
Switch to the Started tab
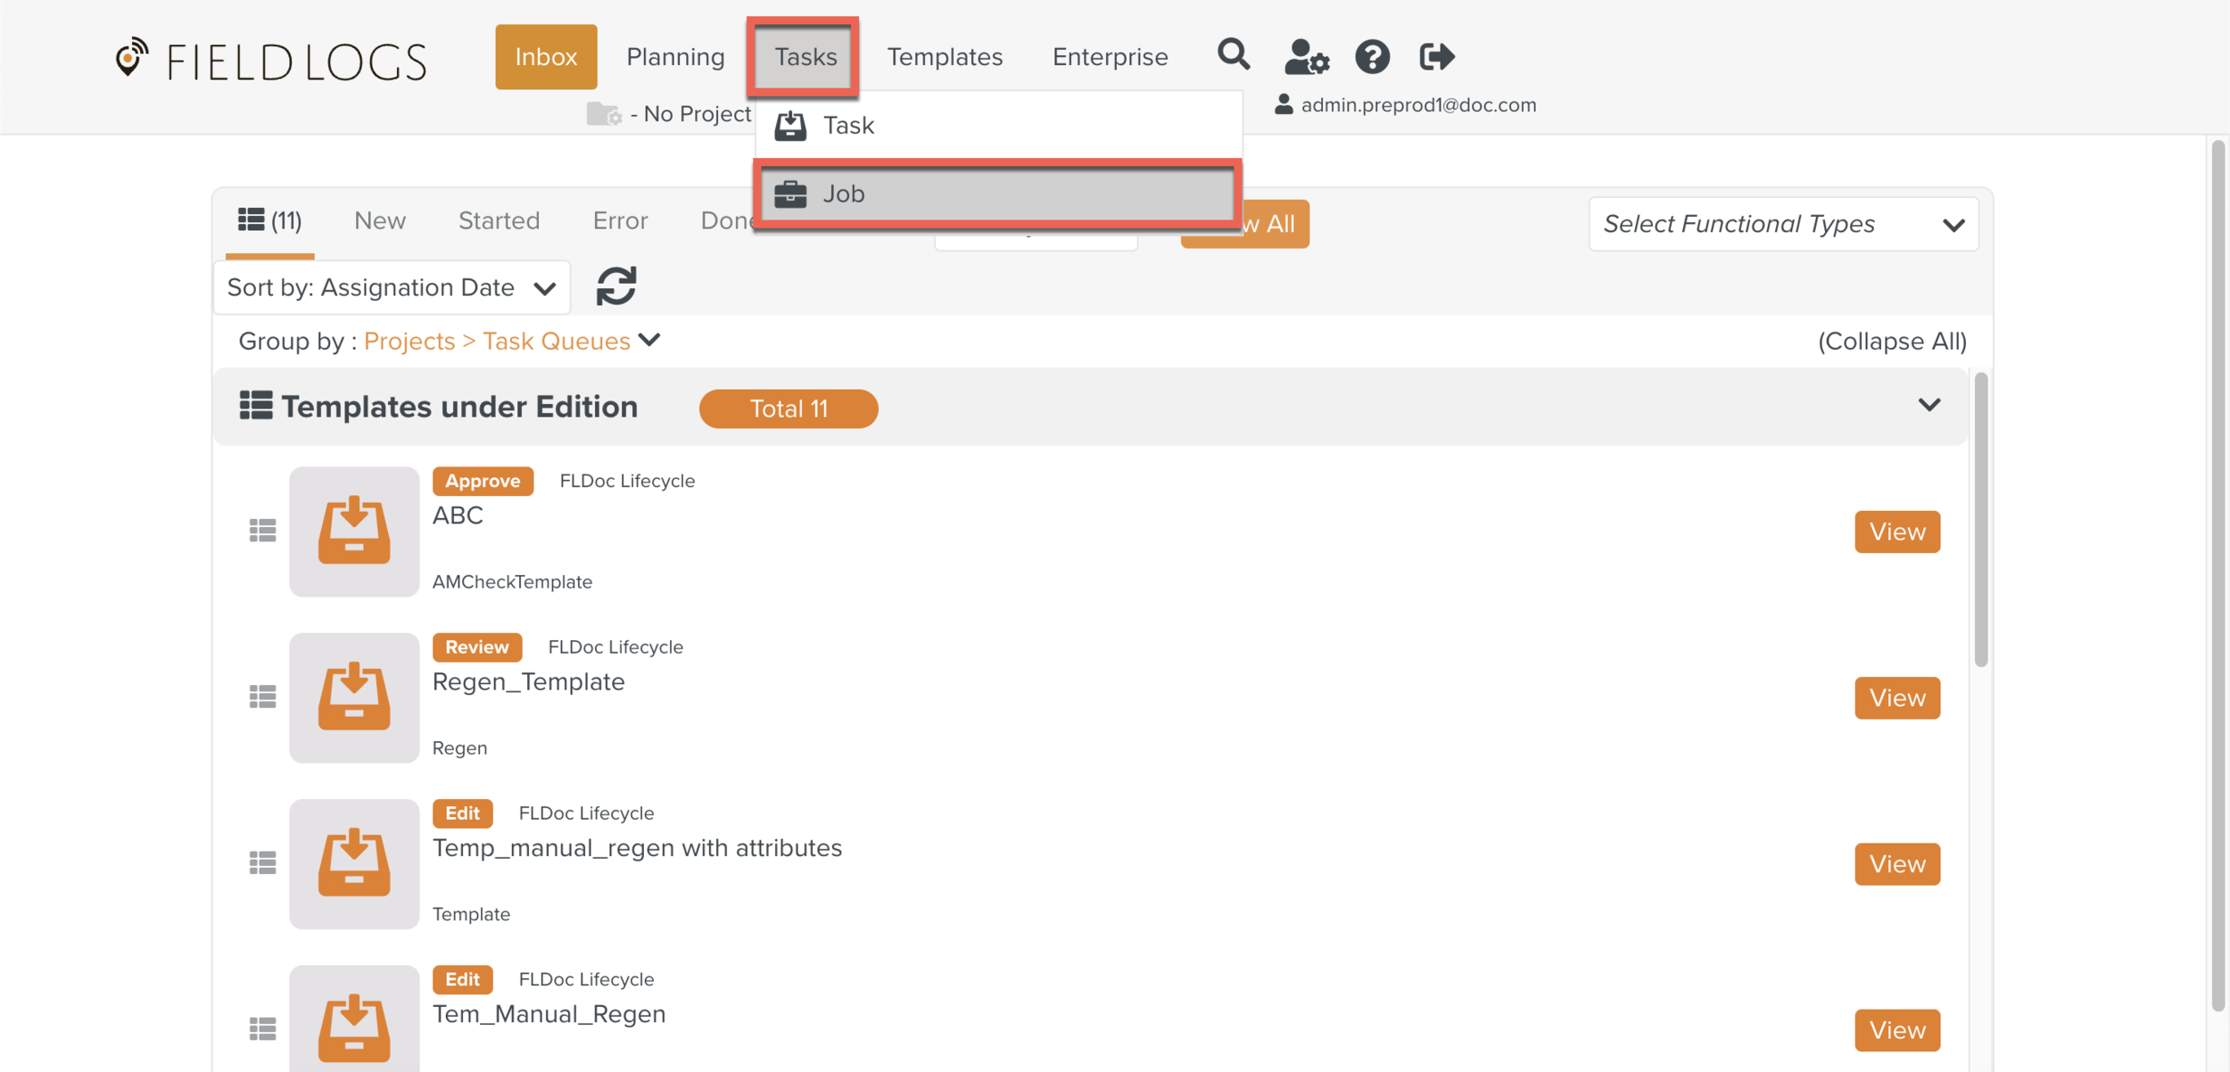[x=499, y=220]
